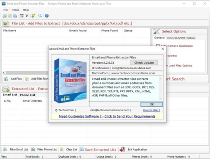
Task: Click the Load Files Options label
Action: (x=180, y=66)
